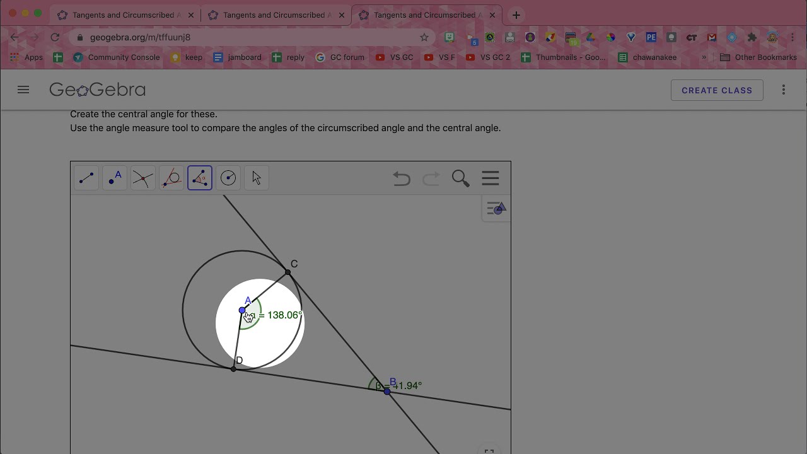Click the green smiley extension icon

point(450,38)
